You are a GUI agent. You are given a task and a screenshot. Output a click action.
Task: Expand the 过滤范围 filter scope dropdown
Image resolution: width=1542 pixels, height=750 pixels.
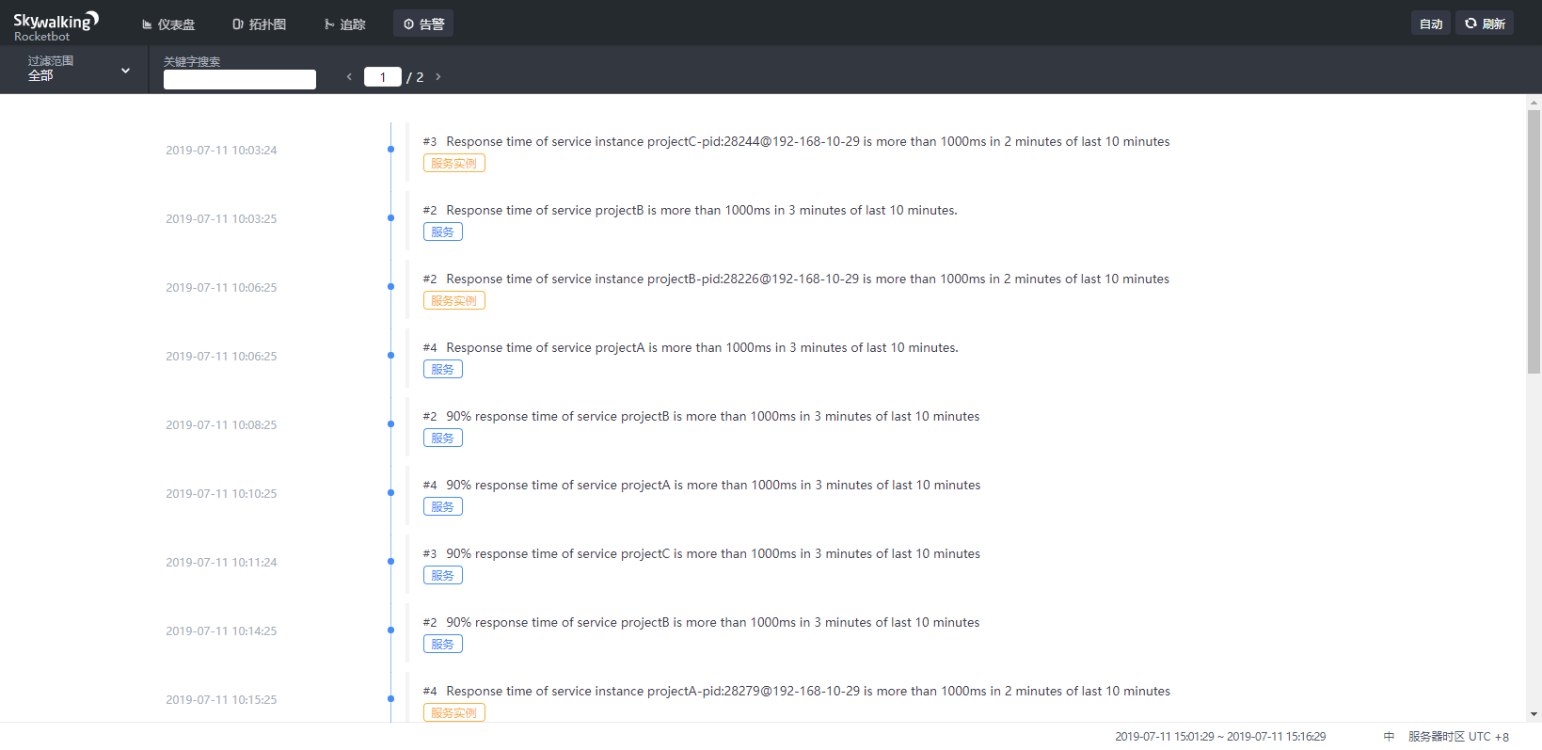pyautogui.click(x=79, y=69)
